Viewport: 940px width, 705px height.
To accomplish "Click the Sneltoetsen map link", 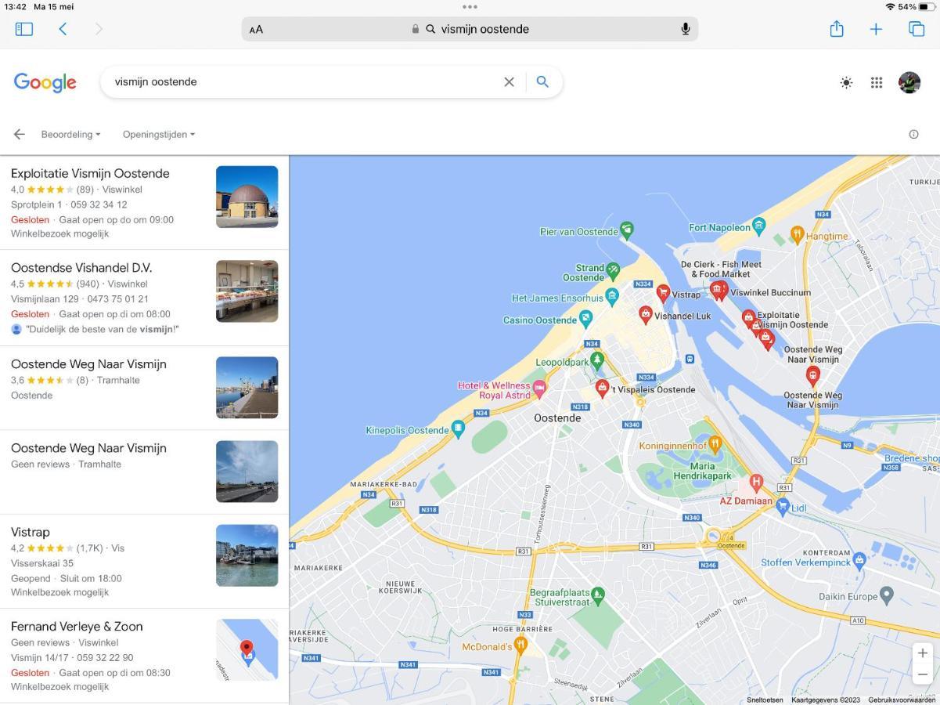I will click(765, 700).
